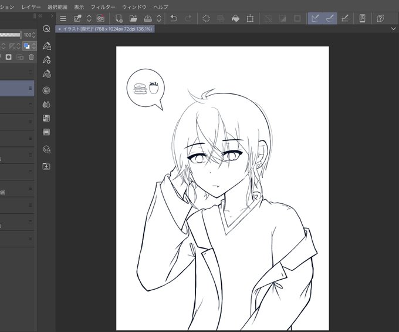Click the Clear Outside Selection icon
This screenshot has width=399, height=332.
pyautogui.click(x=221, y=18)
